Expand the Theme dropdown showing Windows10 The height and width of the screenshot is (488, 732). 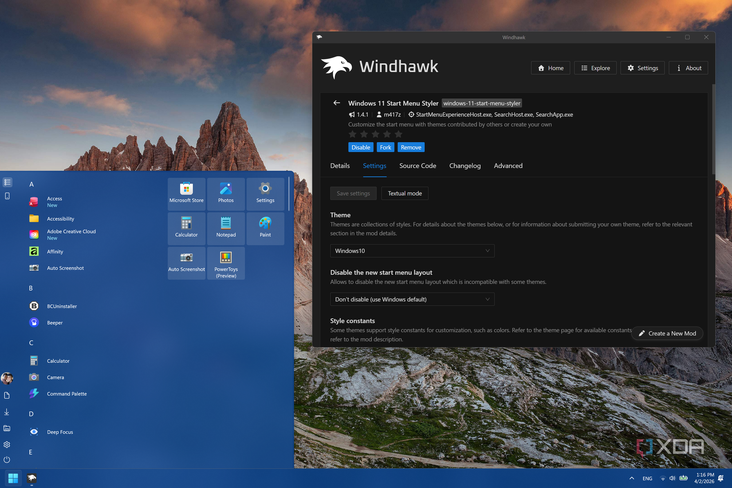(x=412, y=251)
